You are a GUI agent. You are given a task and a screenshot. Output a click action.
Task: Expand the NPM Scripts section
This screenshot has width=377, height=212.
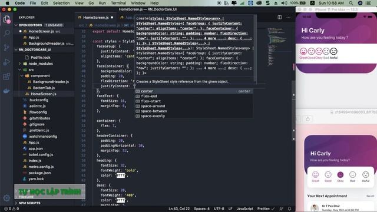[x=29, y=203]
